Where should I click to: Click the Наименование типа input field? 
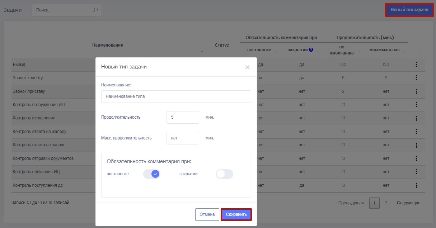coord(176,96)
